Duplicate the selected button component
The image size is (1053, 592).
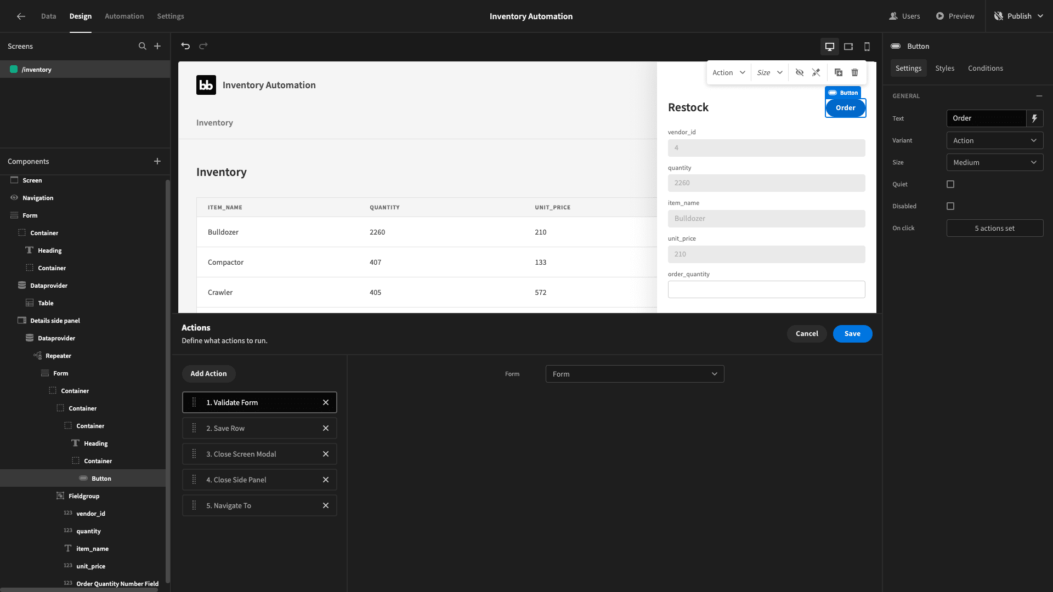(839, 72)
